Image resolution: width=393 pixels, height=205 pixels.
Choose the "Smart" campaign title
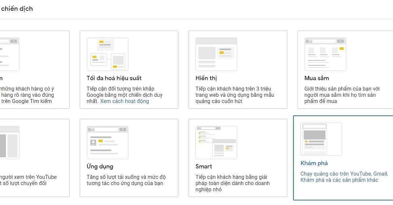click(204, 166)
